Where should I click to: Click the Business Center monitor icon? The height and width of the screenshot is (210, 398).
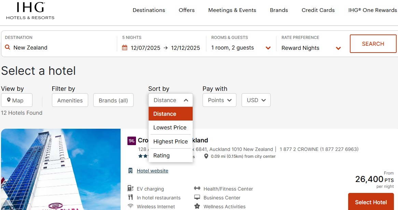point(197,197)
